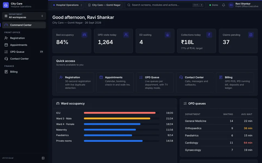This screenshot has width=262, height=163.
Task: Click the bed icon on Bed occupancy card
Action: tap(84, 35)
